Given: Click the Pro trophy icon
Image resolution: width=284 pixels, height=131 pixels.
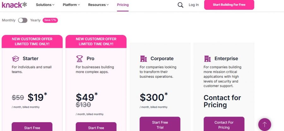Looking at the screenshot, I should 79,59.
